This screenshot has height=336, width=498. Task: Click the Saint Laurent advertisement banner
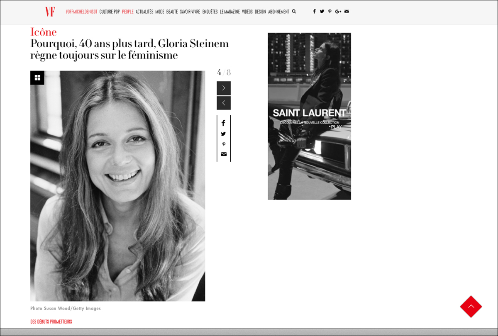tap(309, 116)
